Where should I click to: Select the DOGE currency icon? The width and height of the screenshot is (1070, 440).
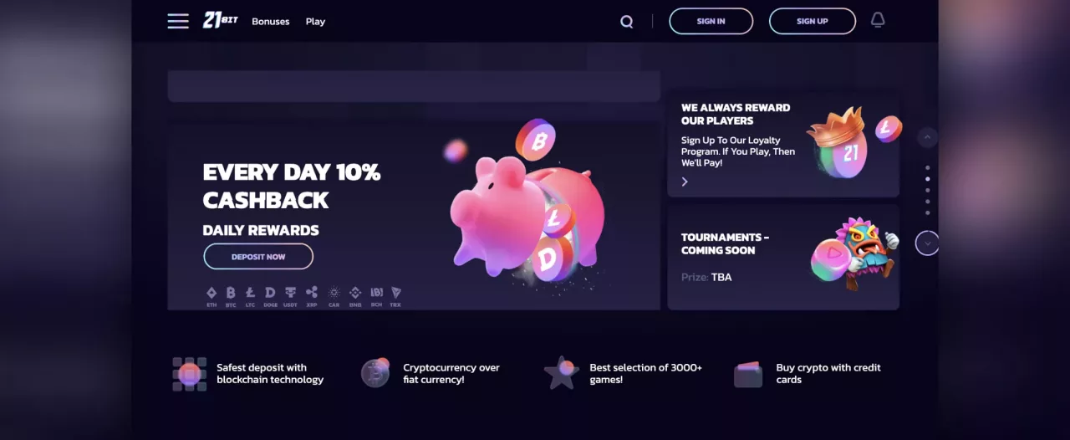[270, 296]
